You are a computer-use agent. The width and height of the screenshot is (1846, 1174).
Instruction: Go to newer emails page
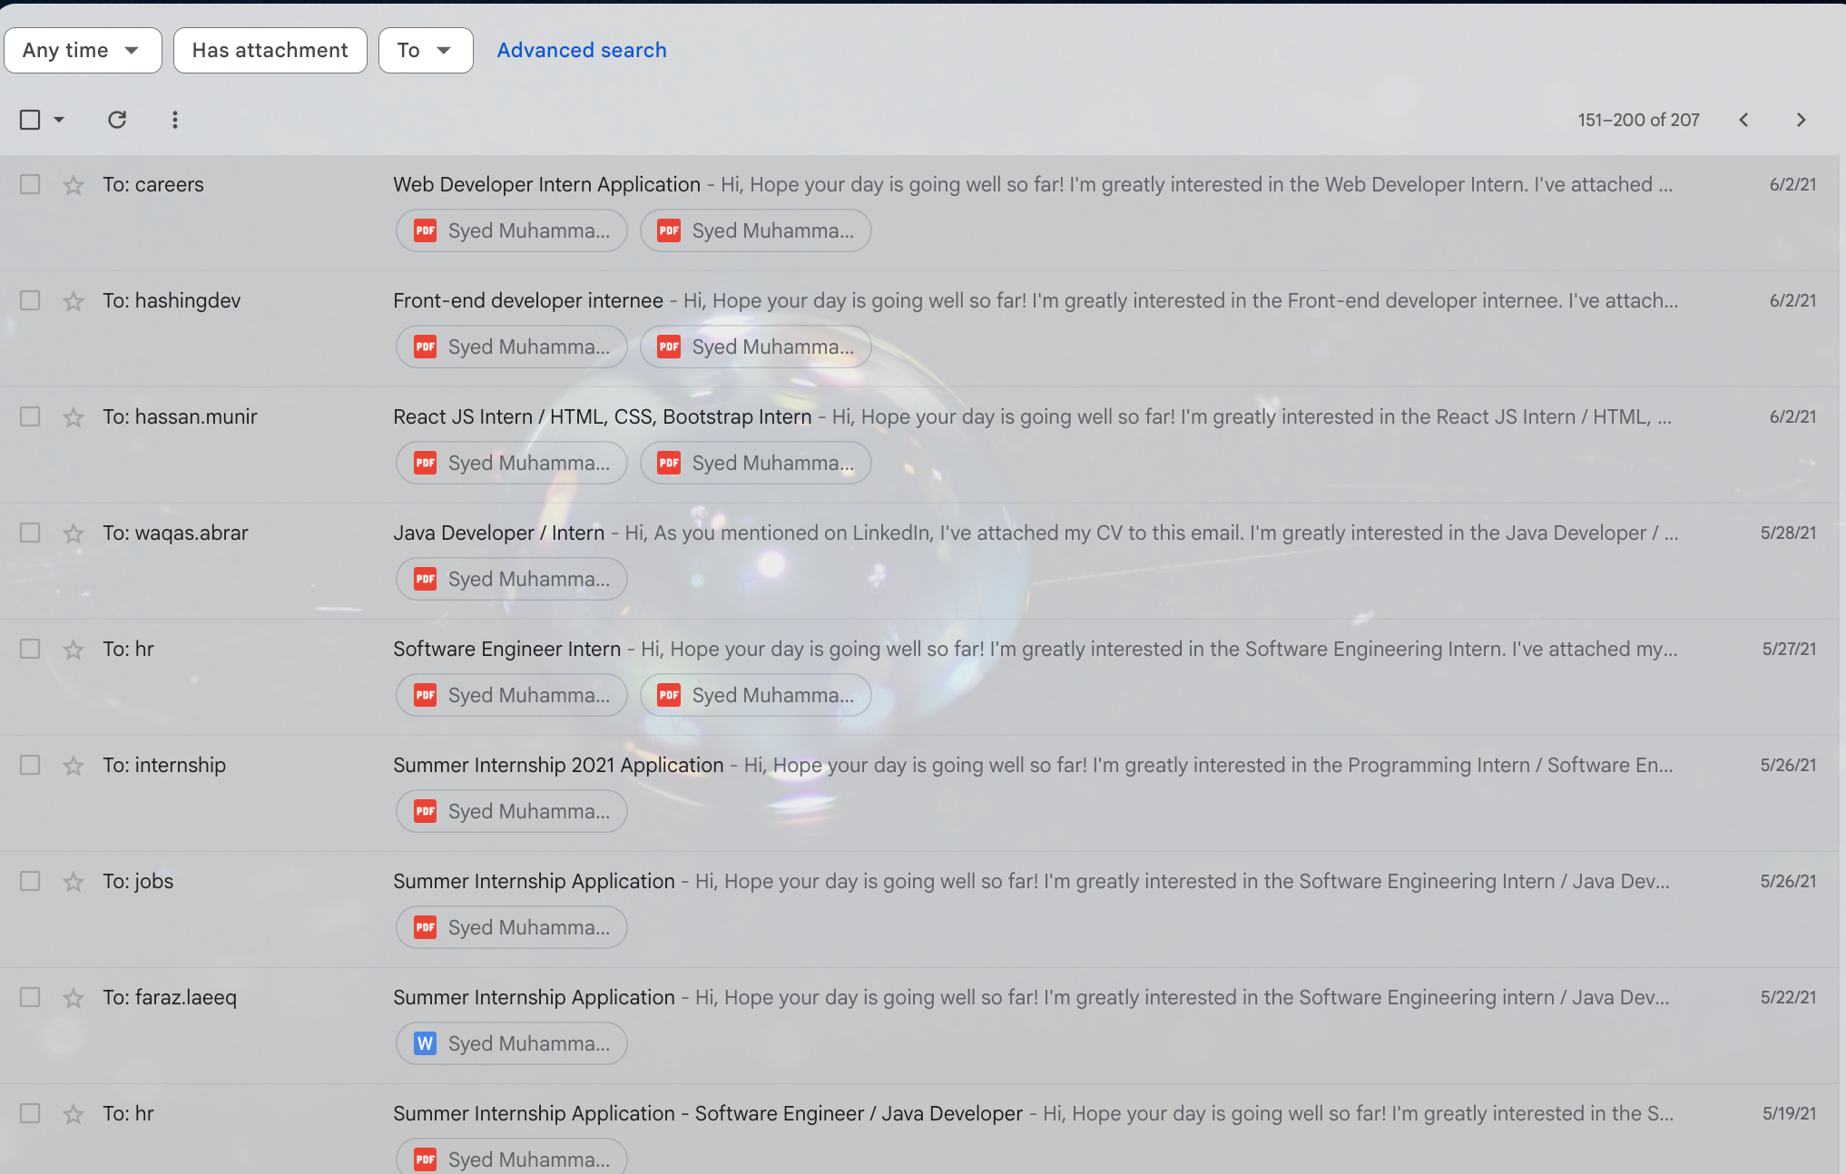coord(1743,120)
